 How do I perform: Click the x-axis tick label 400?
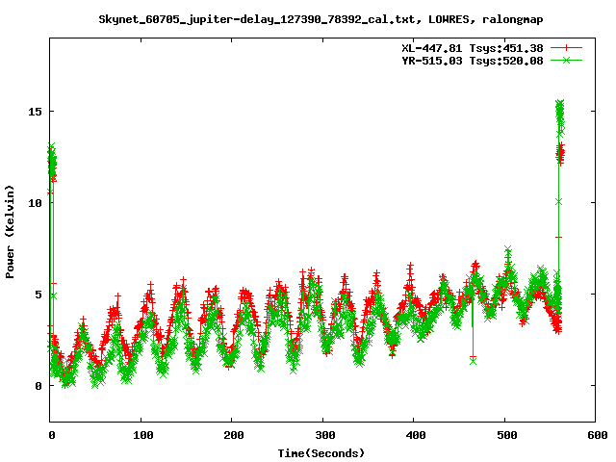coord(416,435)
